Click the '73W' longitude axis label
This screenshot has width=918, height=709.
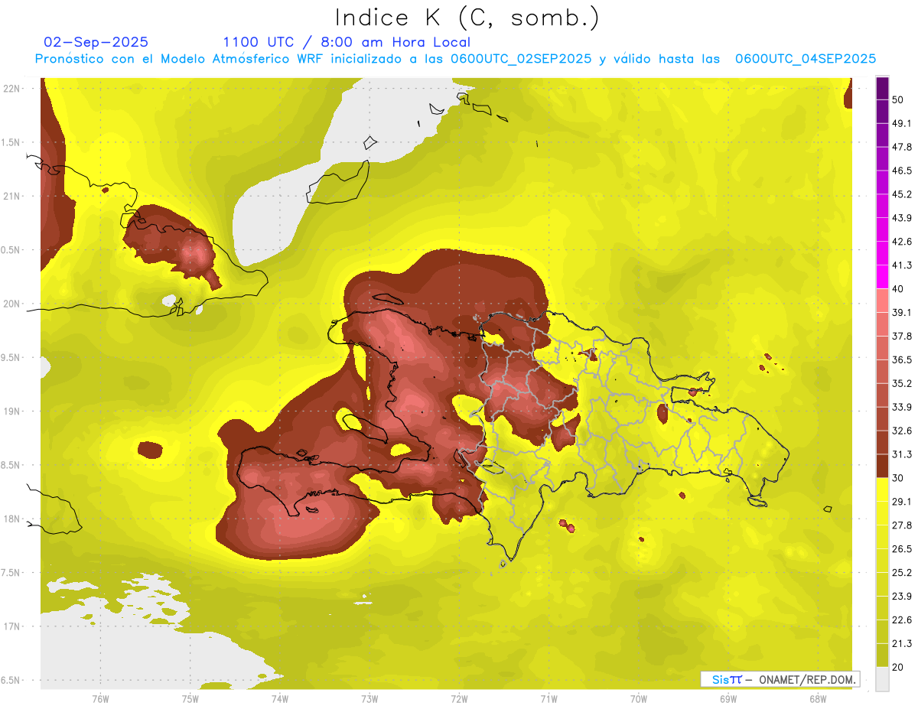tap(369, 699)
